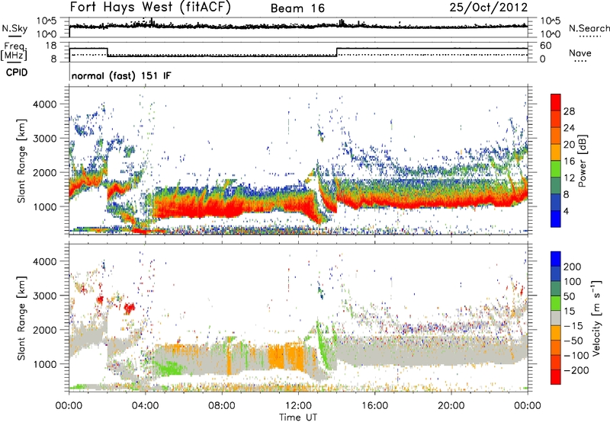Image resolution: width=610 pixels, height=422 pixels.
Task: Click the date '25/Oct/2012'
Action: (489, 8)
